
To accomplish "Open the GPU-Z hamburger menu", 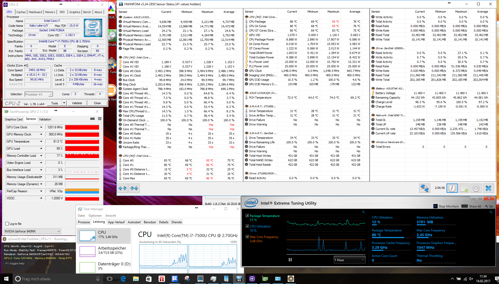I will tap(100, 119).
